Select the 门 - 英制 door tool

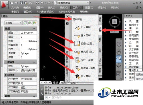[x=83, y=27]
